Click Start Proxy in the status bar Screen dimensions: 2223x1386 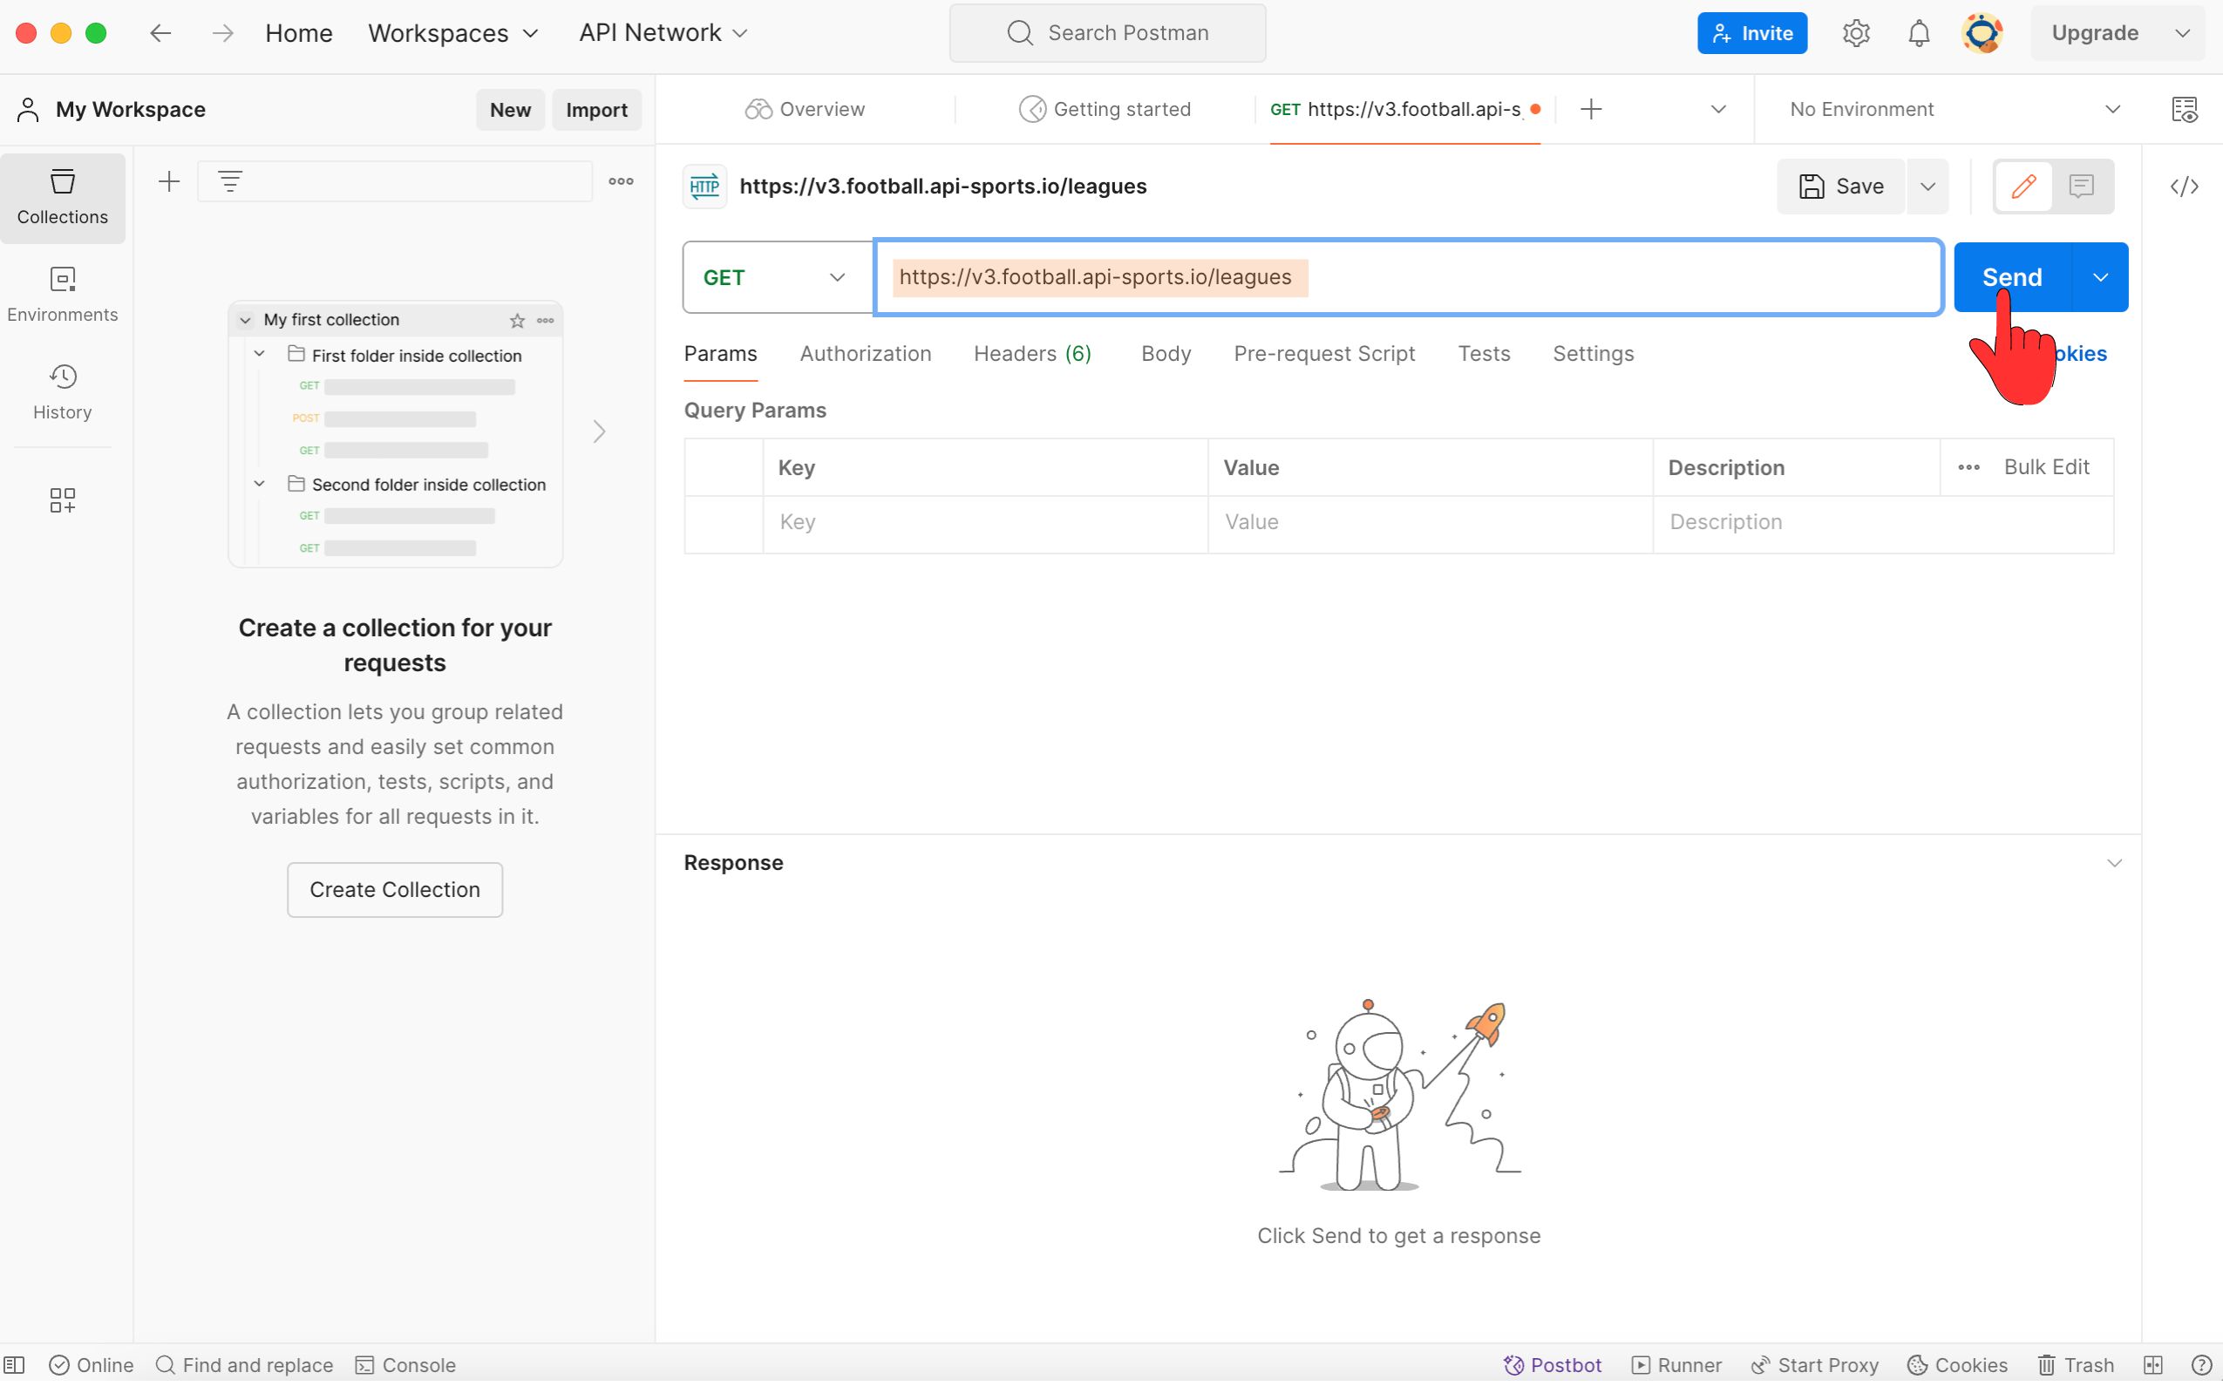[x=1814, y=1365]
